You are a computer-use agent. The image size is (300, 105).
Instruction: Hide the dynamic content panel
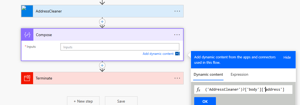[x=287, y=57]
